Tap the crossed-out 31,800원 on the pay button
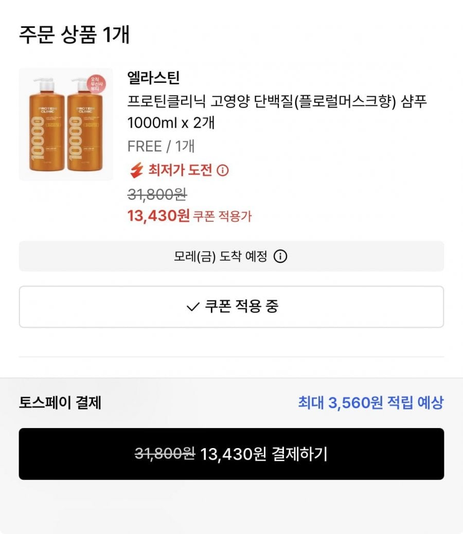463x534 pixels. click(165, 454)
